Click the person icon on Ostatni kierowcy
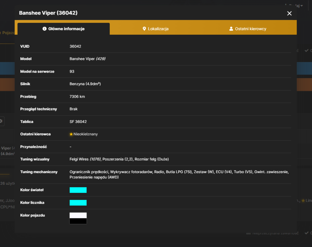312x247 pixels. coord(231,29)
